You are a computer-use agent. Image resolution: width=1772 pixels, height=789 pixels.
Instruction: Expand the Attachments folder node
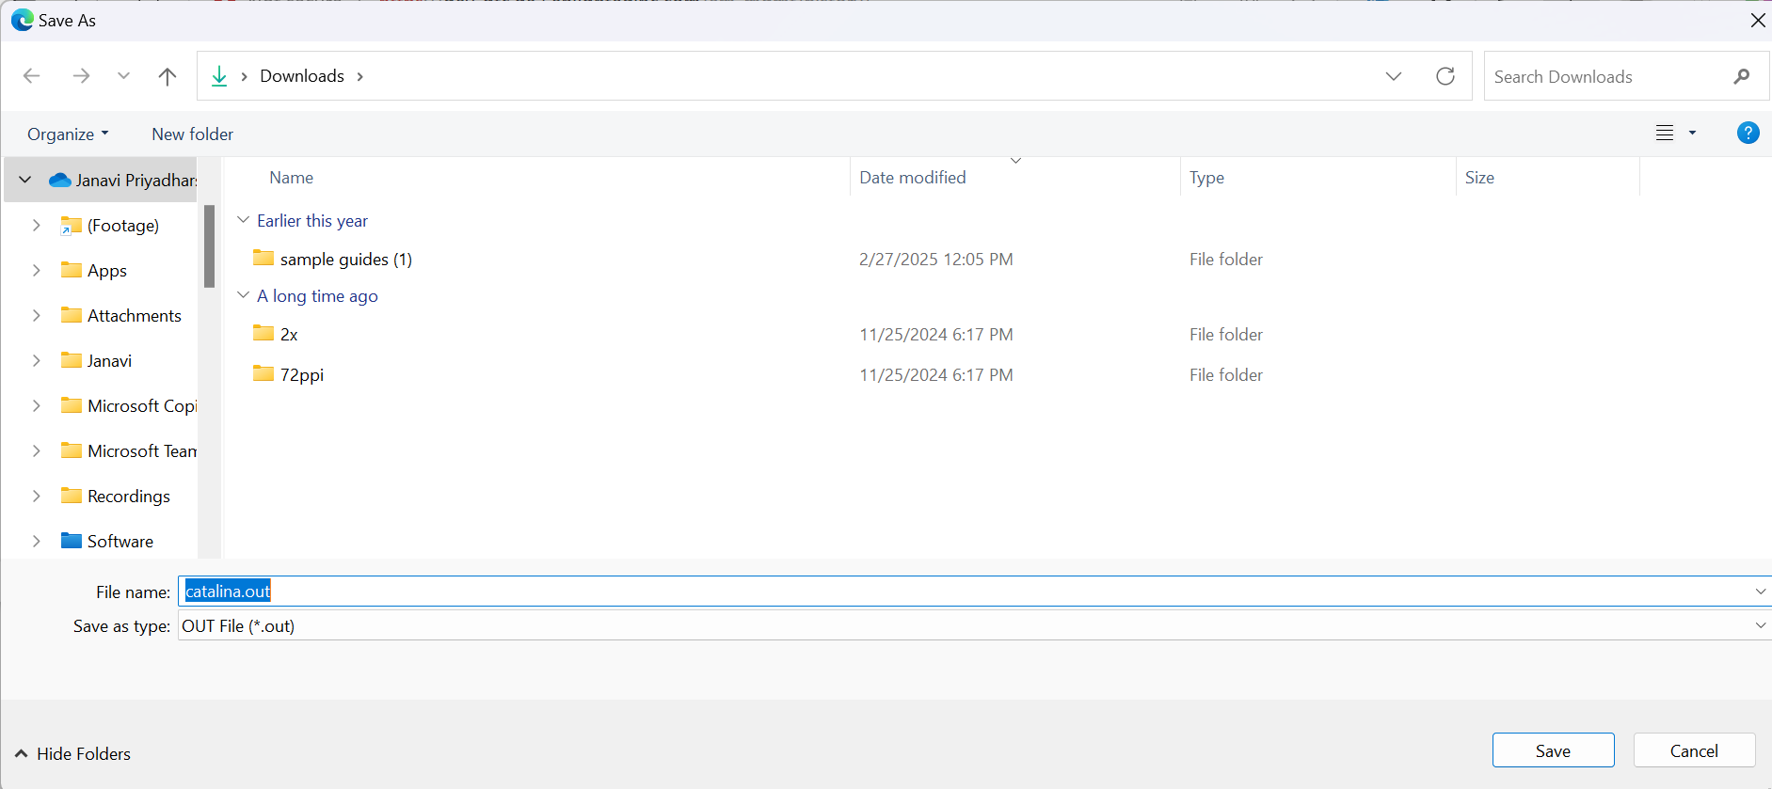(x=37, y=316)
